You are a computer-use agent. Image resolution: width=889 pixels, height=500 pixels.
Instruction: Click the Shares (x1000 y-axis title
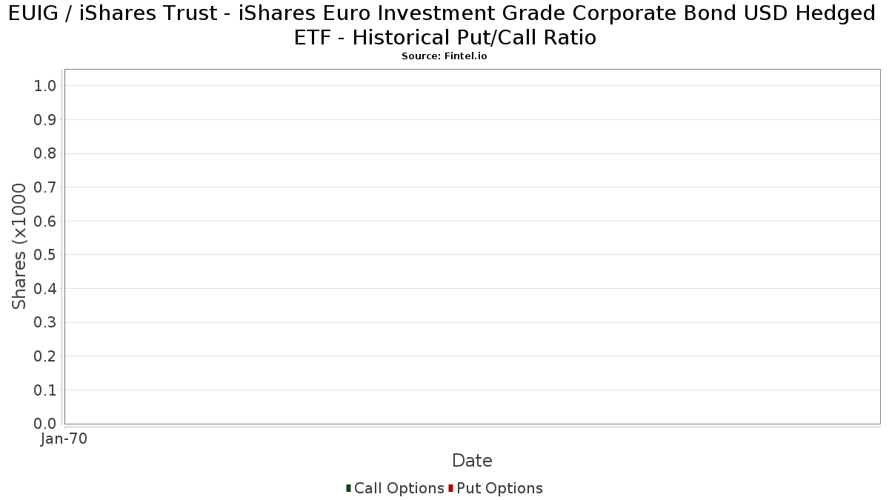point(19,246)
